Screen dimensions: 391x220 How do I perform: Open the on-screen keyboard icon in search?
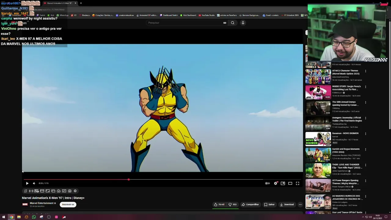(225, 23)
